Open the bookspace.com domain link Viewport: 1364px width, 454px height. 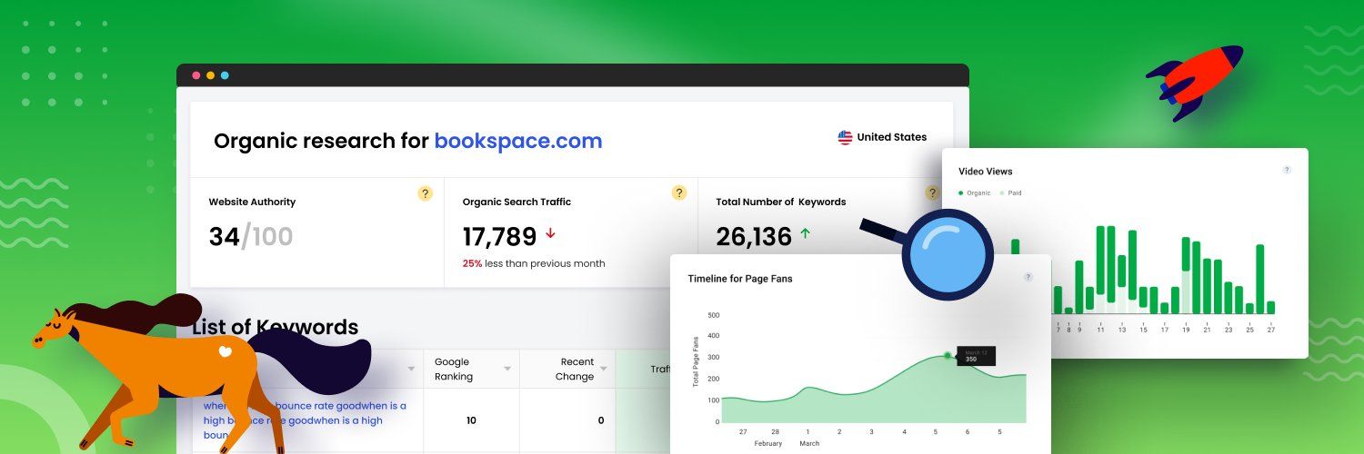(518, 141)
